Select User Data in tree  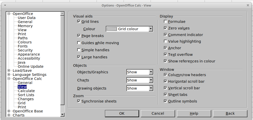[x=26, y=18]
